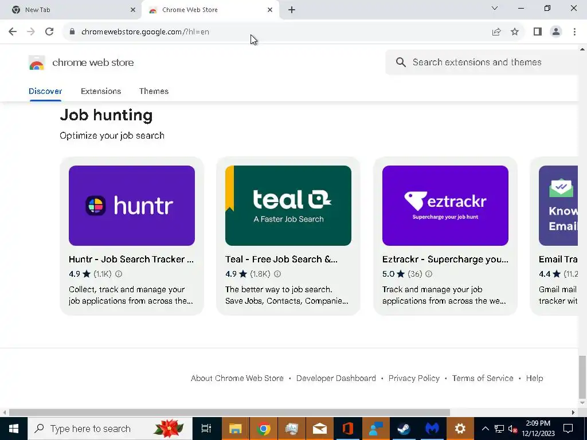Share this page via share icon
This screenshot has height=440, width=587.
click(x=496, y=32)
